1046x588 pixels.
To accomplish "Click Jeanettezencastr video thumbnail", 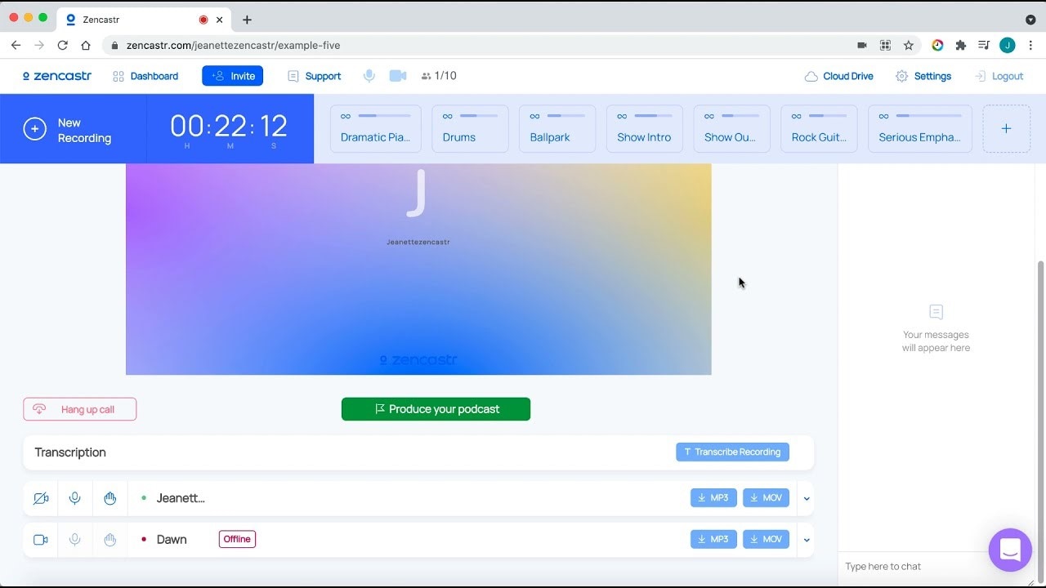I will pos(418,269).
